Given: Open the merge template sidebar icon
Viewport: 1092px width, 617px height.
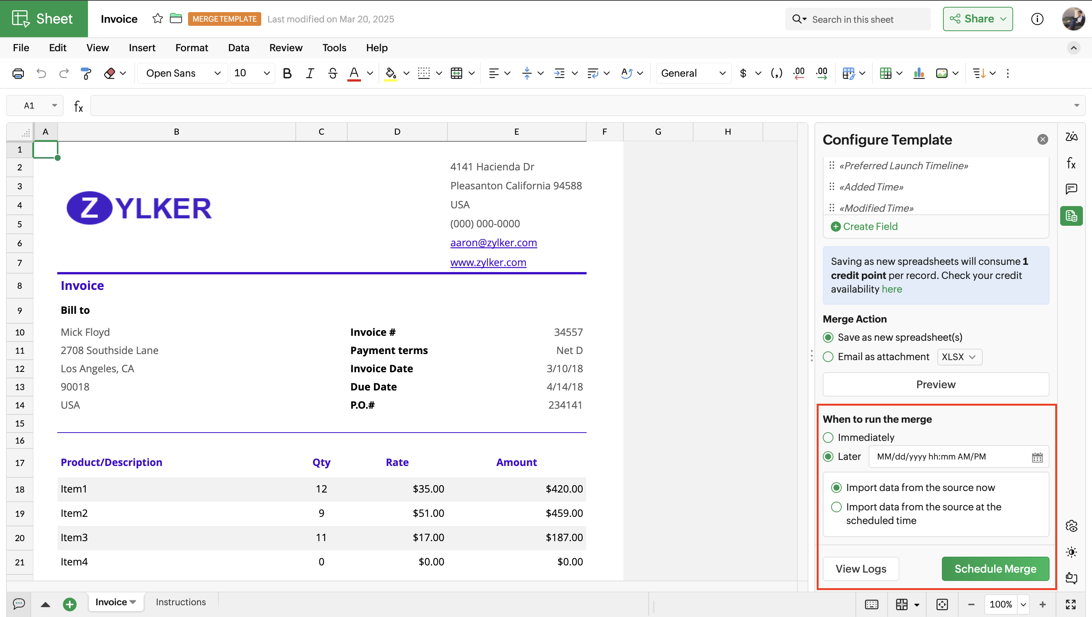Looking at the screenshot, I should [1071, 216].
